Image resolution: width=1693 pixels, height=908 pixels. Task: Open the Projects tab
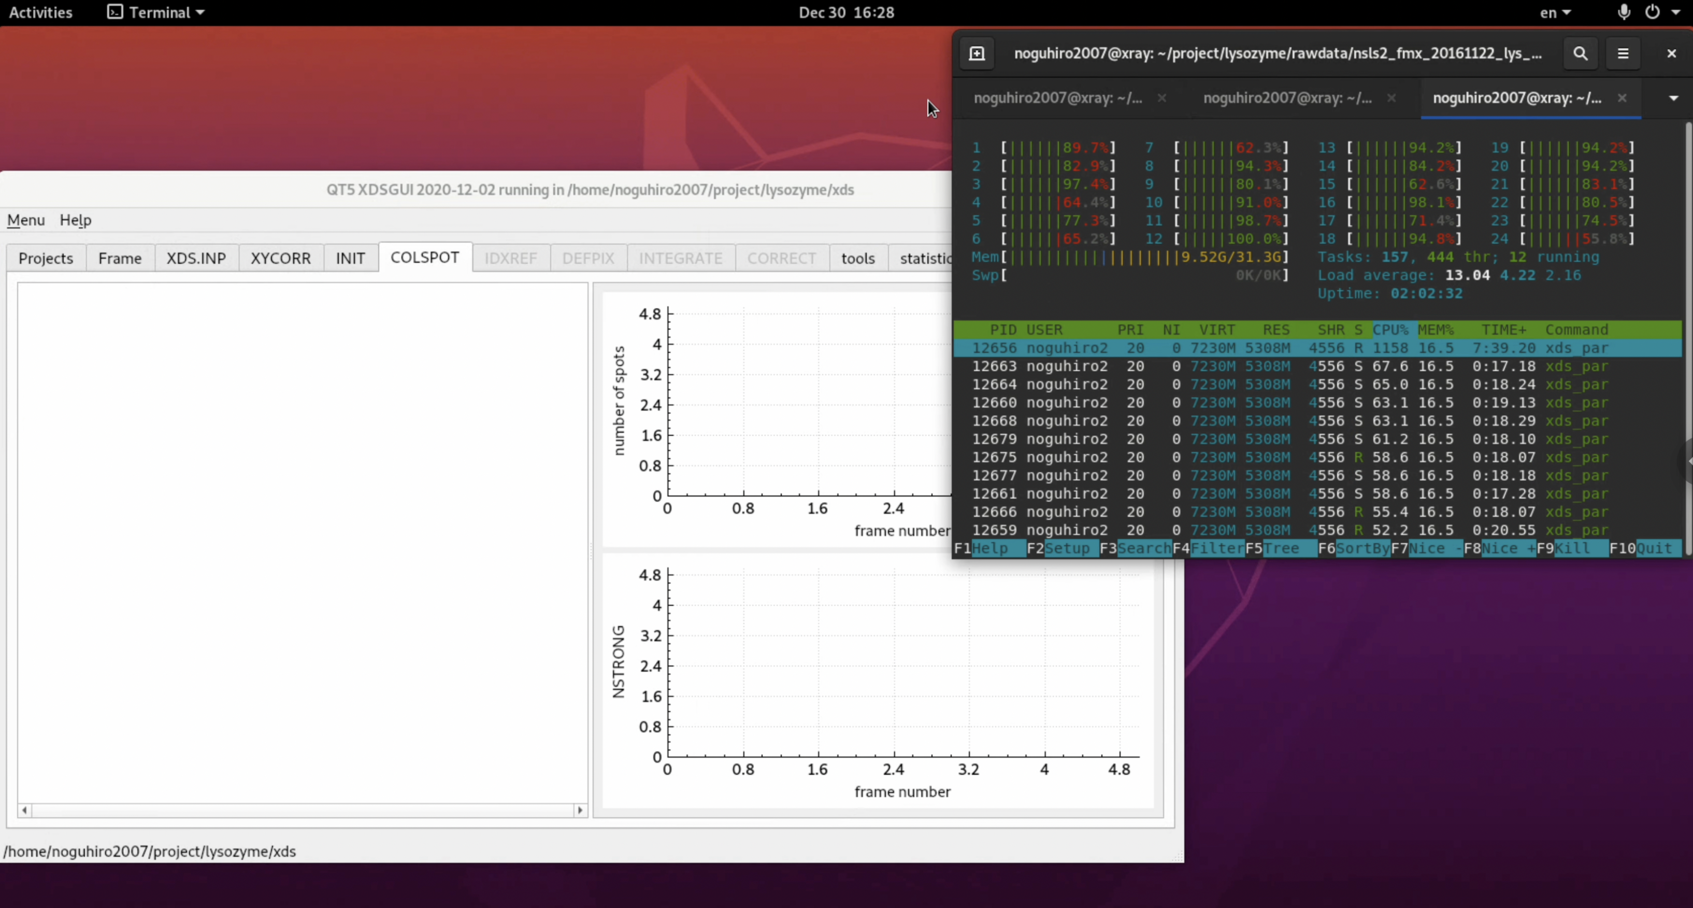click(x=46, y=259)
